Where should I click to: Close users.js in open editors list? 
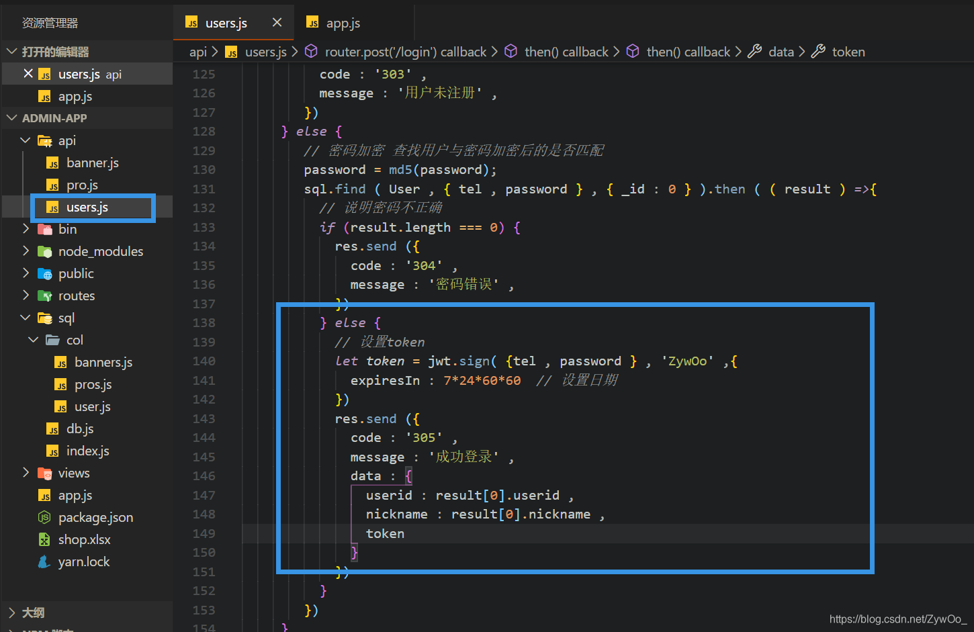[28, 74]
